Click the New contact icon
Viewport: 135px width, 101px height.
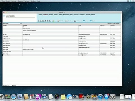click(x=53, y=21)
